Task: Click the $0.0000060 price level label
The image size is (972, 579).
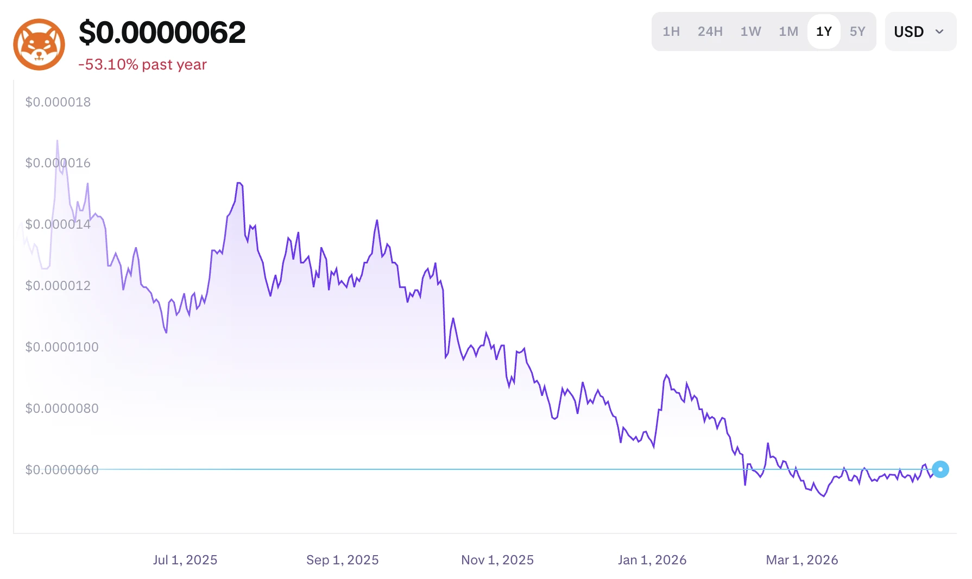Action: click(62, 470)
